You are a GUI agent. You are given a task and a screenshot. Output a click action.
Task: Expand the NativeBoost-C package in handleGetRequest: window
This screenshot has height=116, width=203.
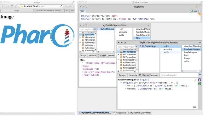click(119, 60)
